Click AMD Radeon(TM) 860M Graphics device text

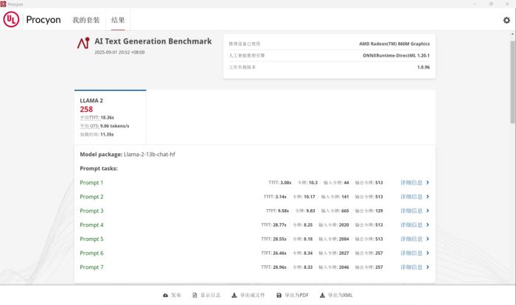[394, 43]
